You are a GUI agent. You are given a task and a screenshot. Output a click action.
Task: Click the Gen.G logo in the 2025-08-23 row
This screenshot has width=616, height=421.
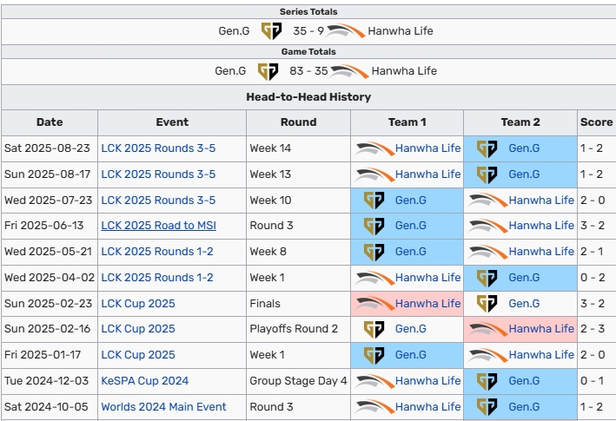[487, 148]
